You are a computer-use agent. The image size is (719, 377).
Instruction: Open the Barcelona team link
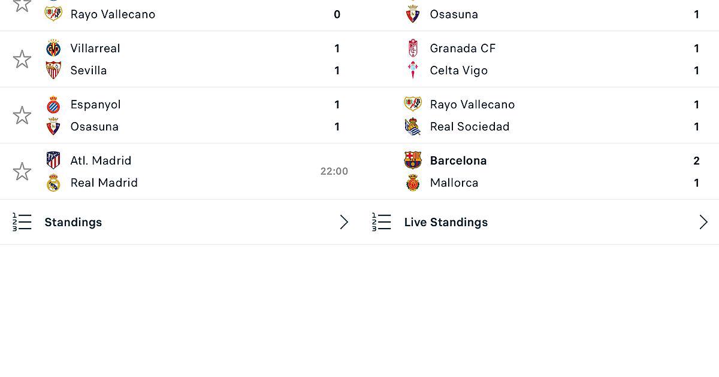[x=458, y=160]
